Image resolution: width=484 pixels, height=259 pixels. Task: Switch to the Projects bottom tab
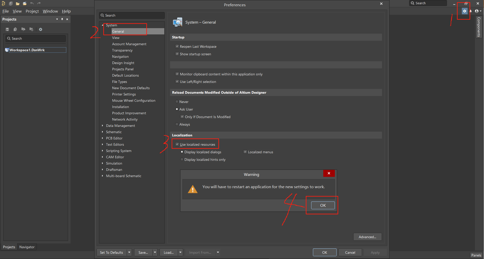pos(9,247)
